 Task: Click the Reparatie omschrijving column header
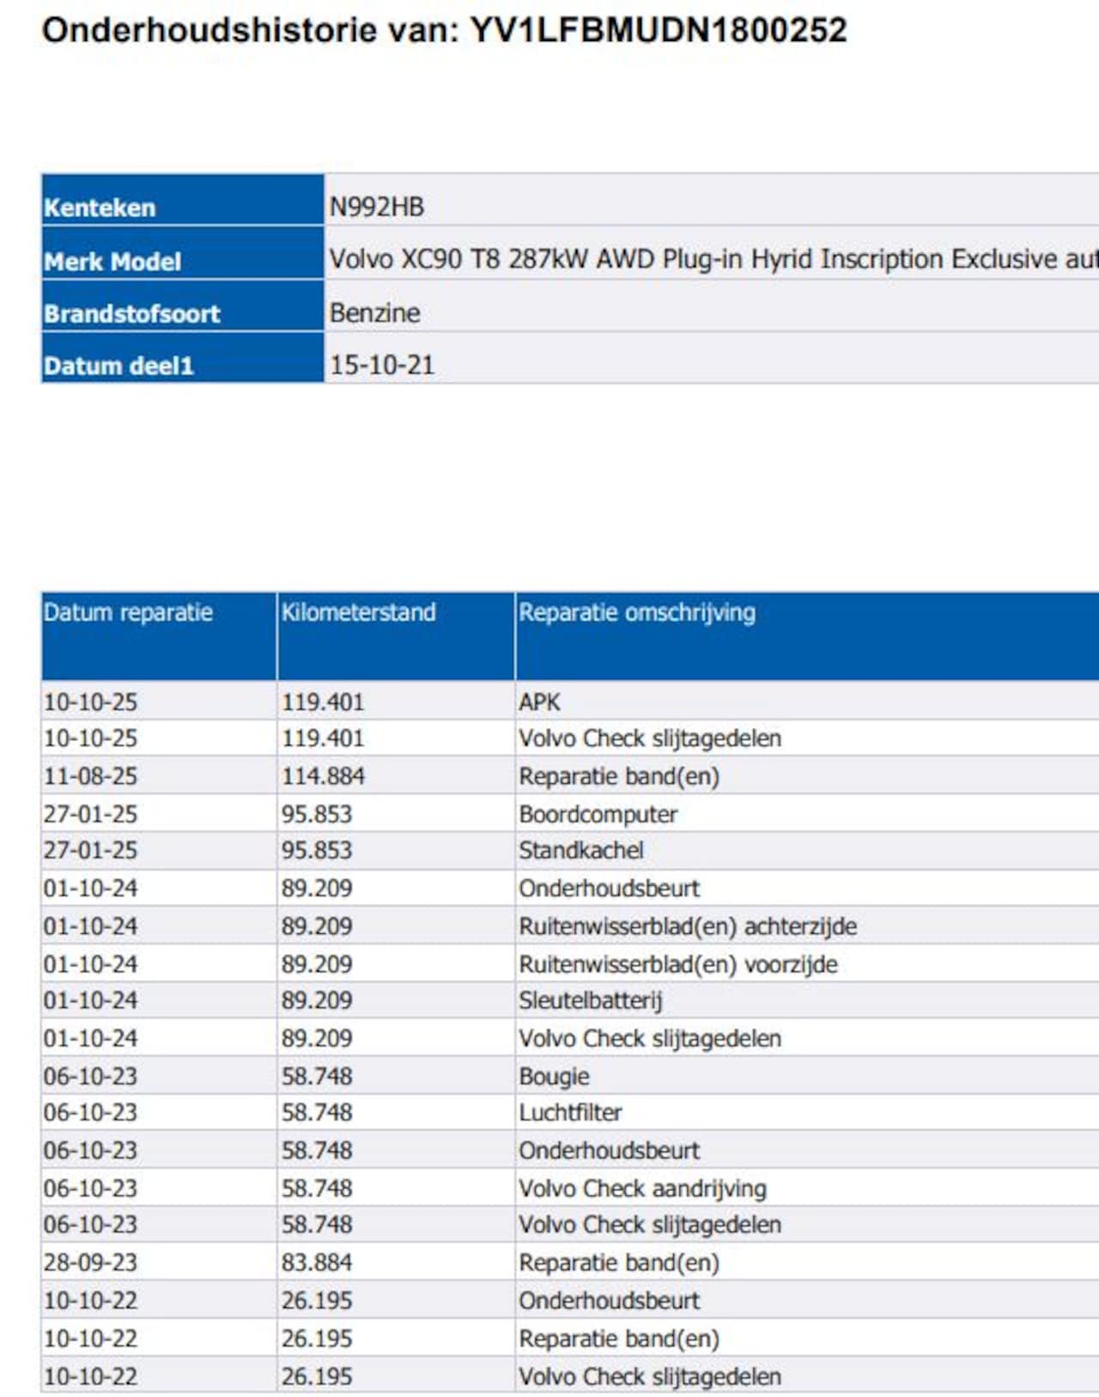point(637,613)
